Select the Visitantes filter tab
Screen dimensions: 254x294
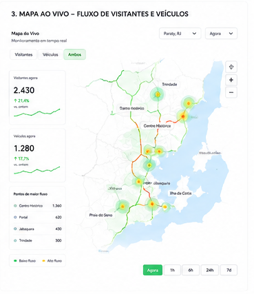[x=23, y=54]
